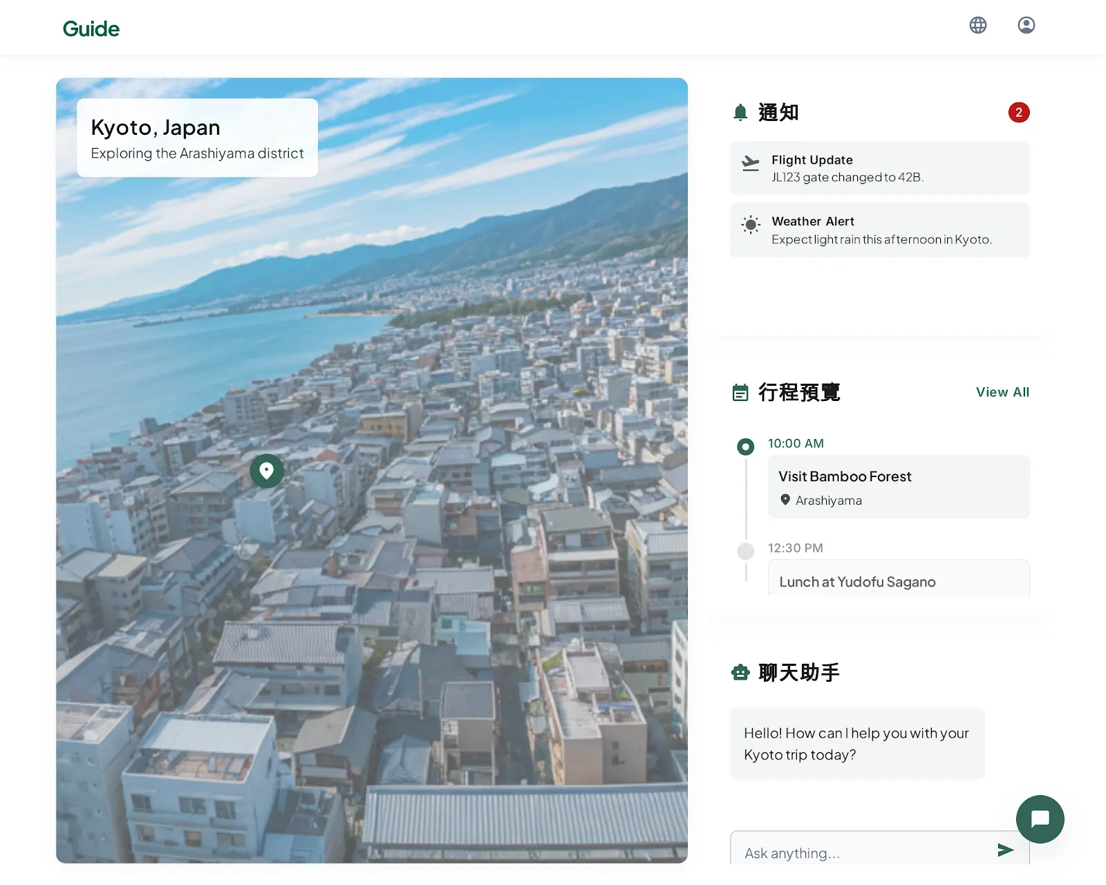Click the '12:30 PM' time label
This screenshot has width=1106, height=885.
[x=796, y=548]
